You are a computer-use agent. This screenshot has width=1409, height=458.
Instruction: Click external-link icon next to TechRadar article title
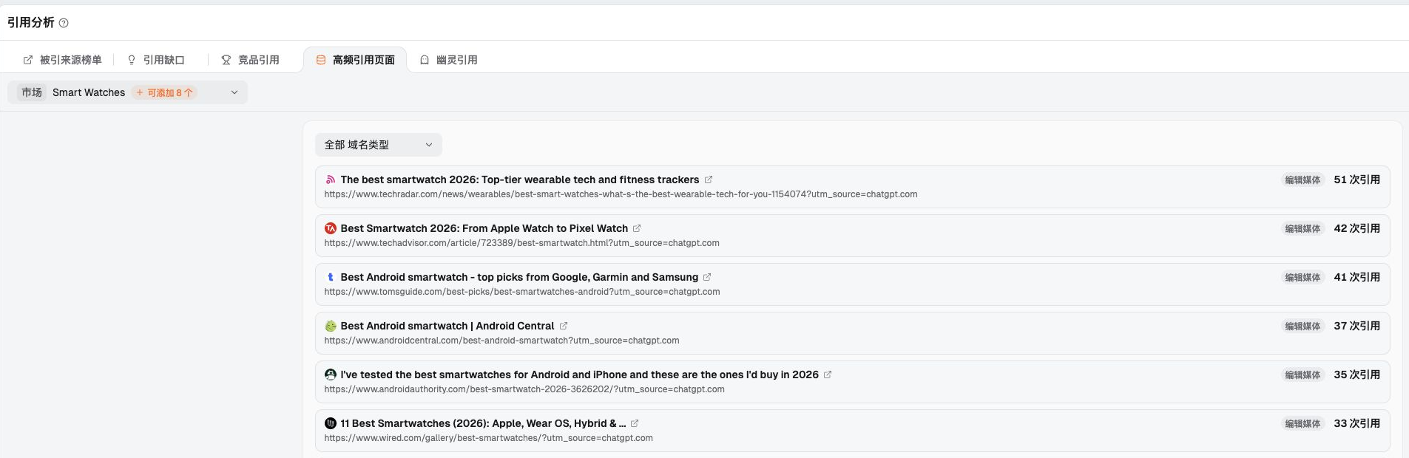pos(709,180)
